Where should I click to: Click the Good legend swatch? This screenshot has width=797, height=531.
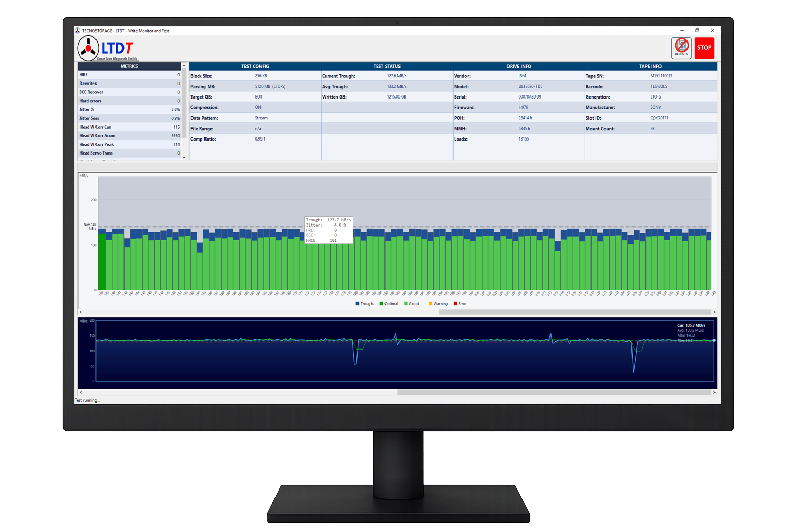[x=406, y=304]
